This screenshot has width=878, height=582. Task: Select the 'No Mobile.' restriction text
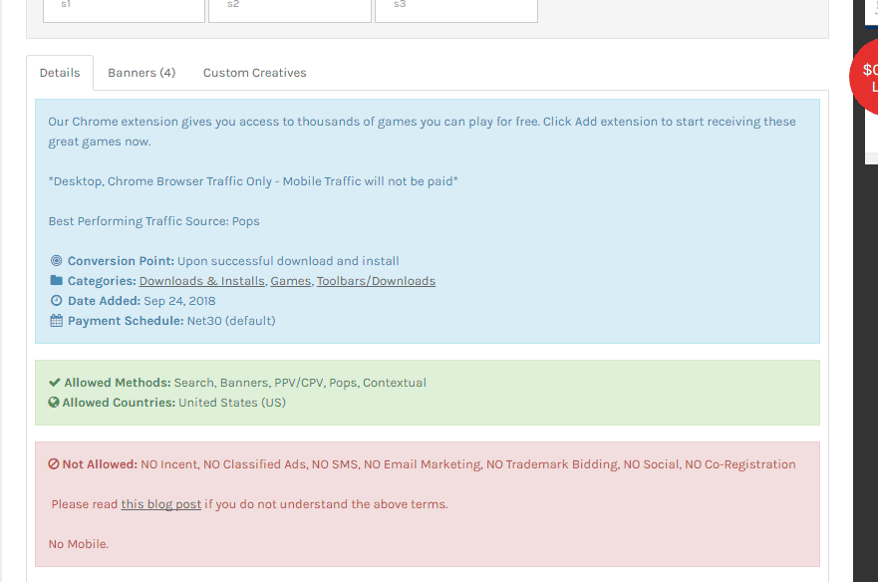(79, 544)
